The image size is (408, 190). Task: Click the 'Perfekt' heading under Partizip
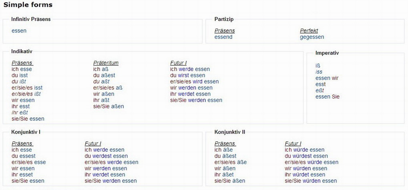coord(309,31)
